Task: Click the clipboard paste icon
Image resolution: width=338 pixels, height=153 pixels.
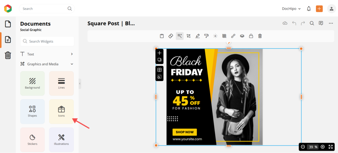Action: [x=162, y=36]
